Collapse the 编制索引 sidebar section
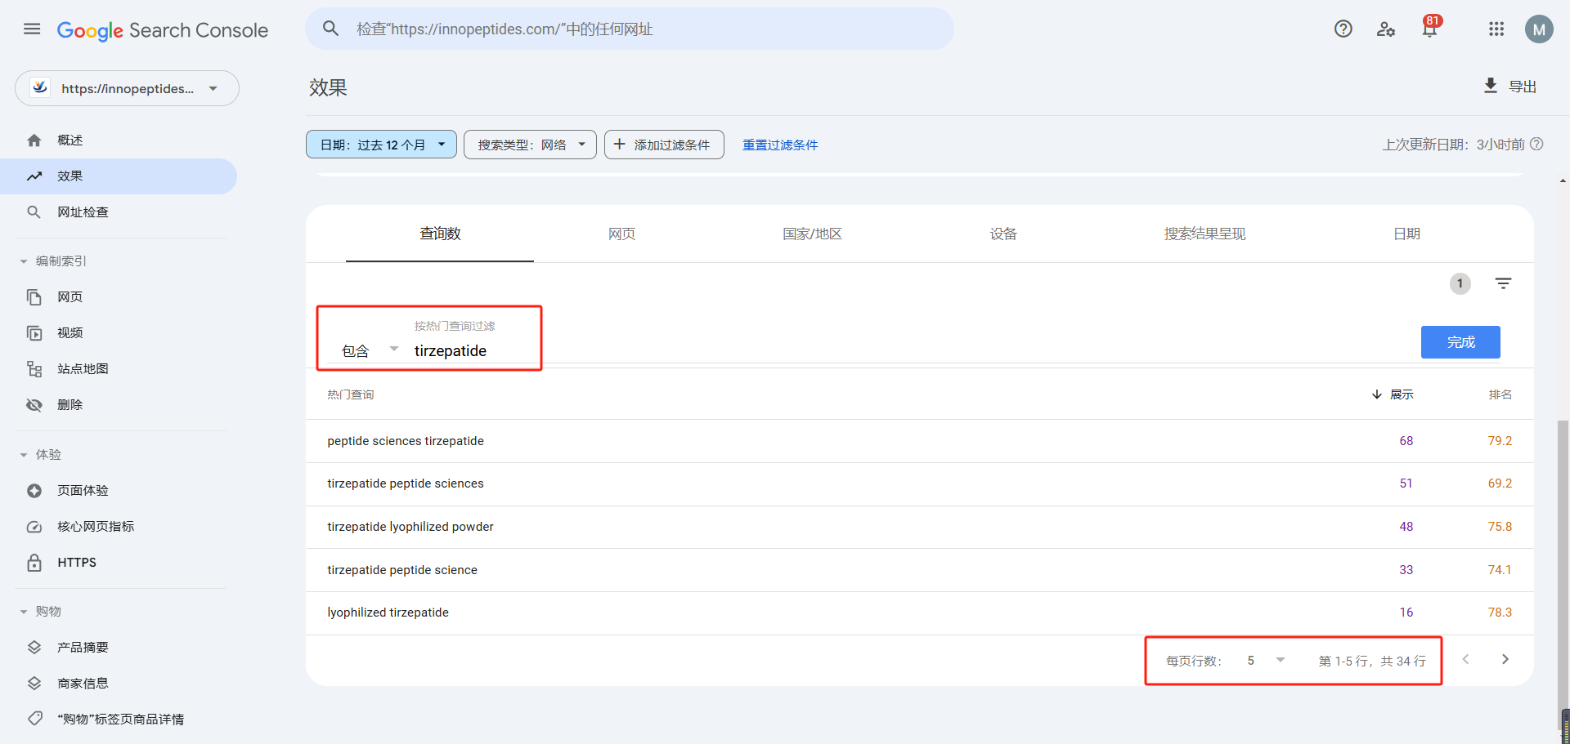 pos(53,261)
